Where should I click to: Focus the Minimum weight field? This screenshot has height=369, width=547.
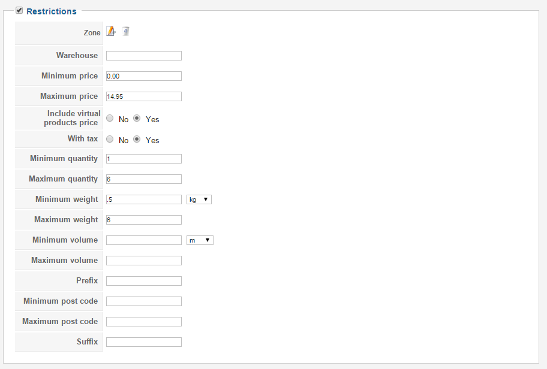144,199
